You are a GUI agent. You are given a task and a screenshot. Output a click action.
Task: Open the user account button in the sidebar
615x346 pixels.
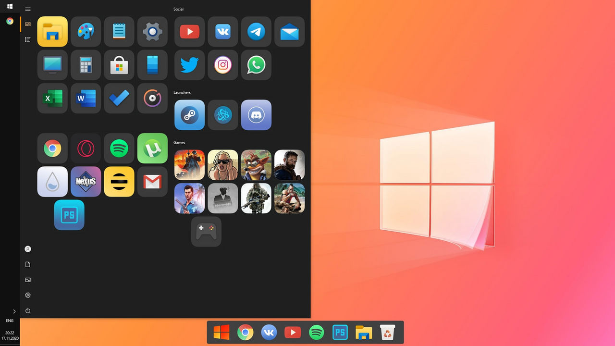coord(27,249)
